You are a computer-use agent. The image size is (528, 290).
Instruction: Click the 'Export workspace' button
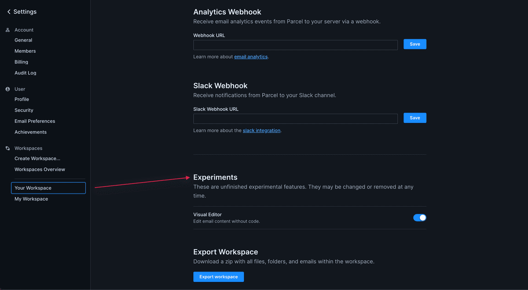218,276
